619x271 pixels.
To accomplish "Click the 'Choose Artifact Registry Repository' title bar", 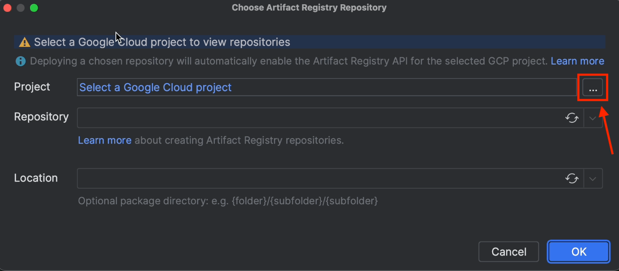I will (x=309, y=8).
